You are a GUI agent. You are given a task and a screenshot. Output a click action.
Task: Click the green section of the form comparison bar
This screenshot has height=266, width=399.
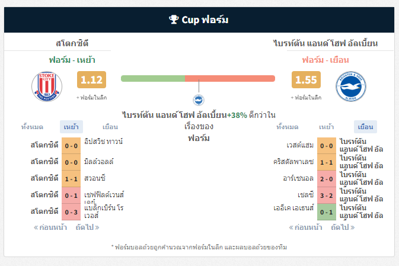pos(153,79)
